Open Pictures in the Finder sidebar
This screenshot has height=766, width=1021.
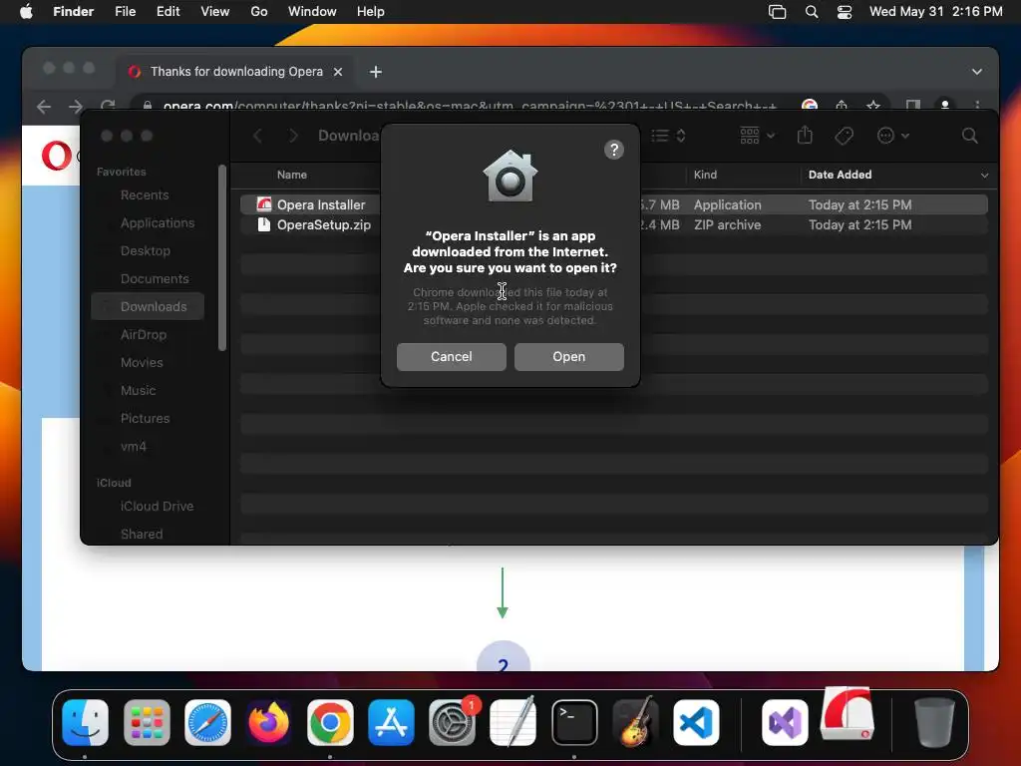click(x=145, y=419)
